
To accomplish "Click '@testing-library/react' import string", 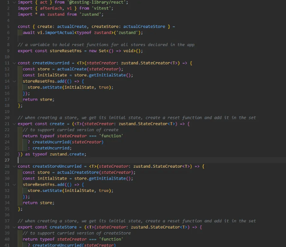I will tap(96, 2).
